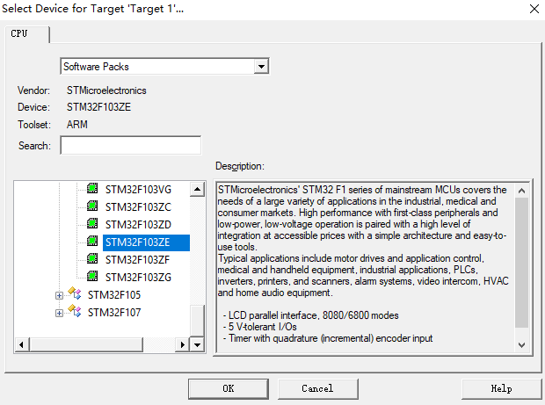
Task: Click the STM32F103ZE chip icon
Action: point(92,241)
